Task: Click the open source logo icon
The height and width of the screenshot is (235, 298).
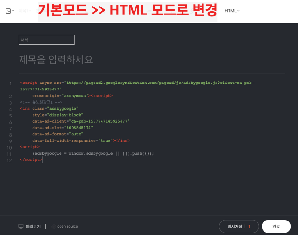Action: (54, 227)
